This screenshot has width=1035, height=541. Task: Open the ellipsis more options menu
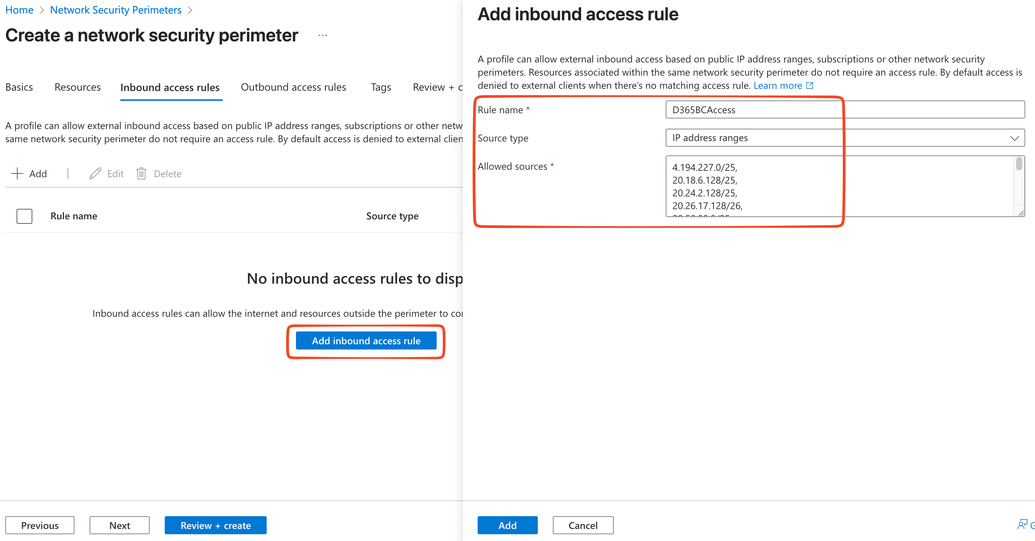tap(323, 35)
